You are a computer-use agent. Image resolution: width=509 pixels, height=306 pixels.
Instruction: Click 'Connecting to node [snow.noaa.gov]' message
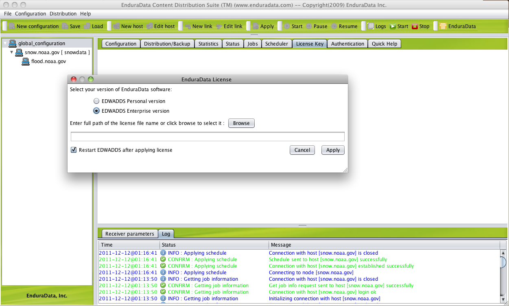click(x=311, y=273)
